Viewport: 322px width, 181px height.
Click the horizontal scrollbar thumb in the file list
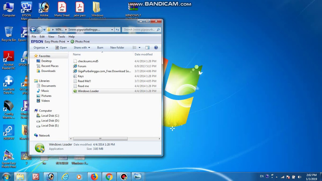[100, 139]
